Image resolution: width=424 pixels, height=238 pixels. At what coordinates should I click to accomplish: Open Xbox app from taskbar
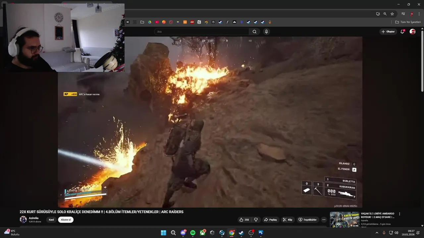click(202, 233)
